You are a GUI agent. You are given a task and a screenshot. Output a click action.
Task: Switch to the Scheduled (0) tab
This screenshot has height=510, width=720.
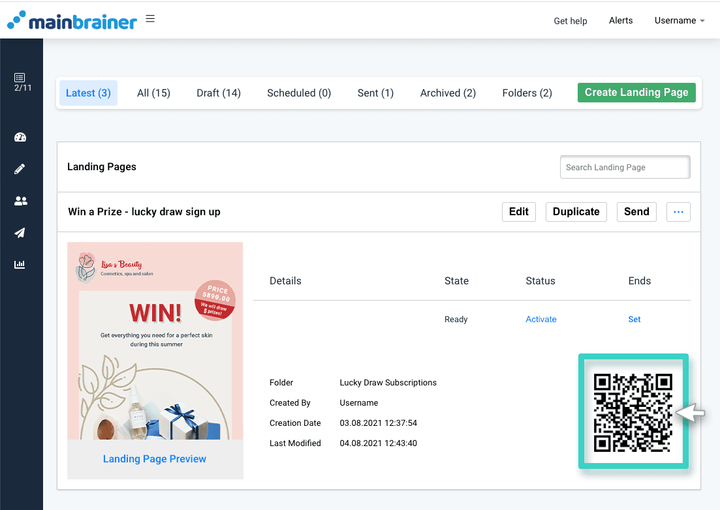pyautogui.click(x=299, y=93)
